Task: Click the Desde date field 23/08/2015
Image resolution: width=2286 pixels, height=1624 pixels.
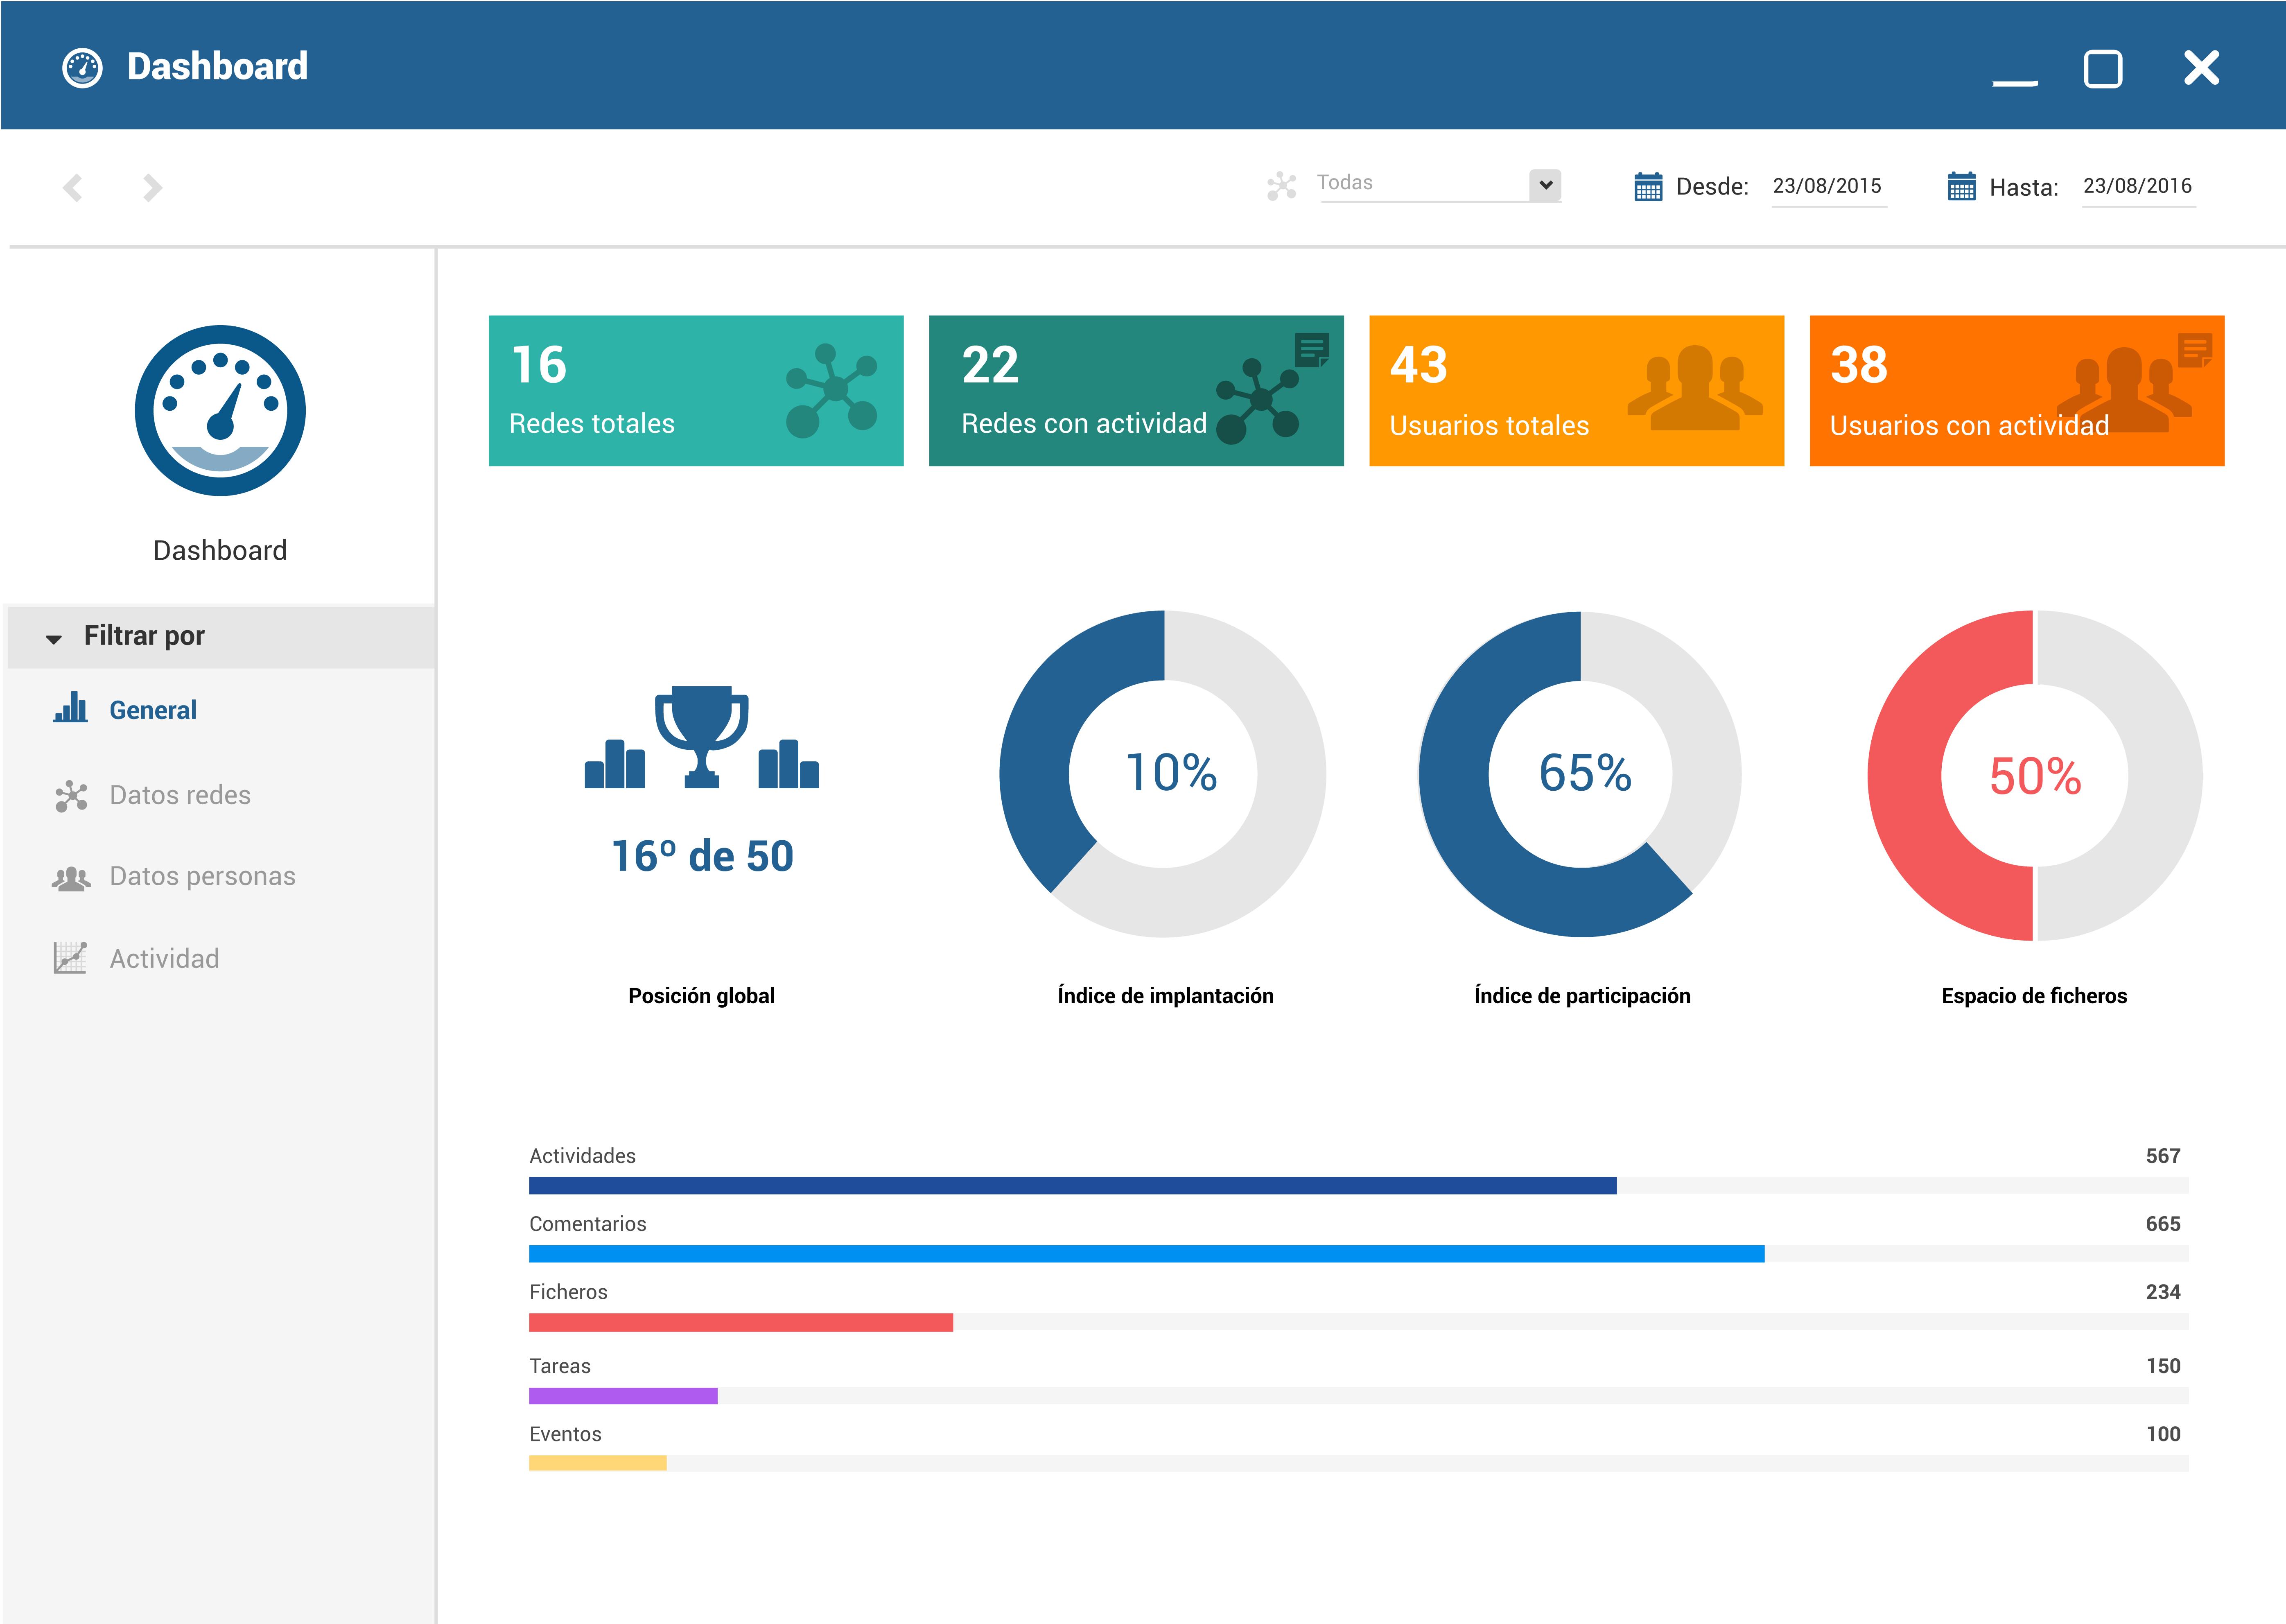Action: [x=1828, y=187]
